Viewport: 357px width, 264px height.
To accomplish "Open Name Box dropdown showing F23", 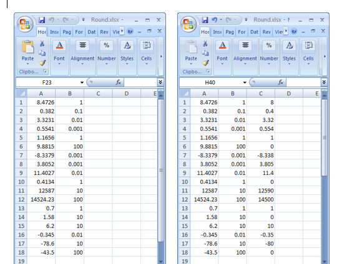I will tap(82, 82).
